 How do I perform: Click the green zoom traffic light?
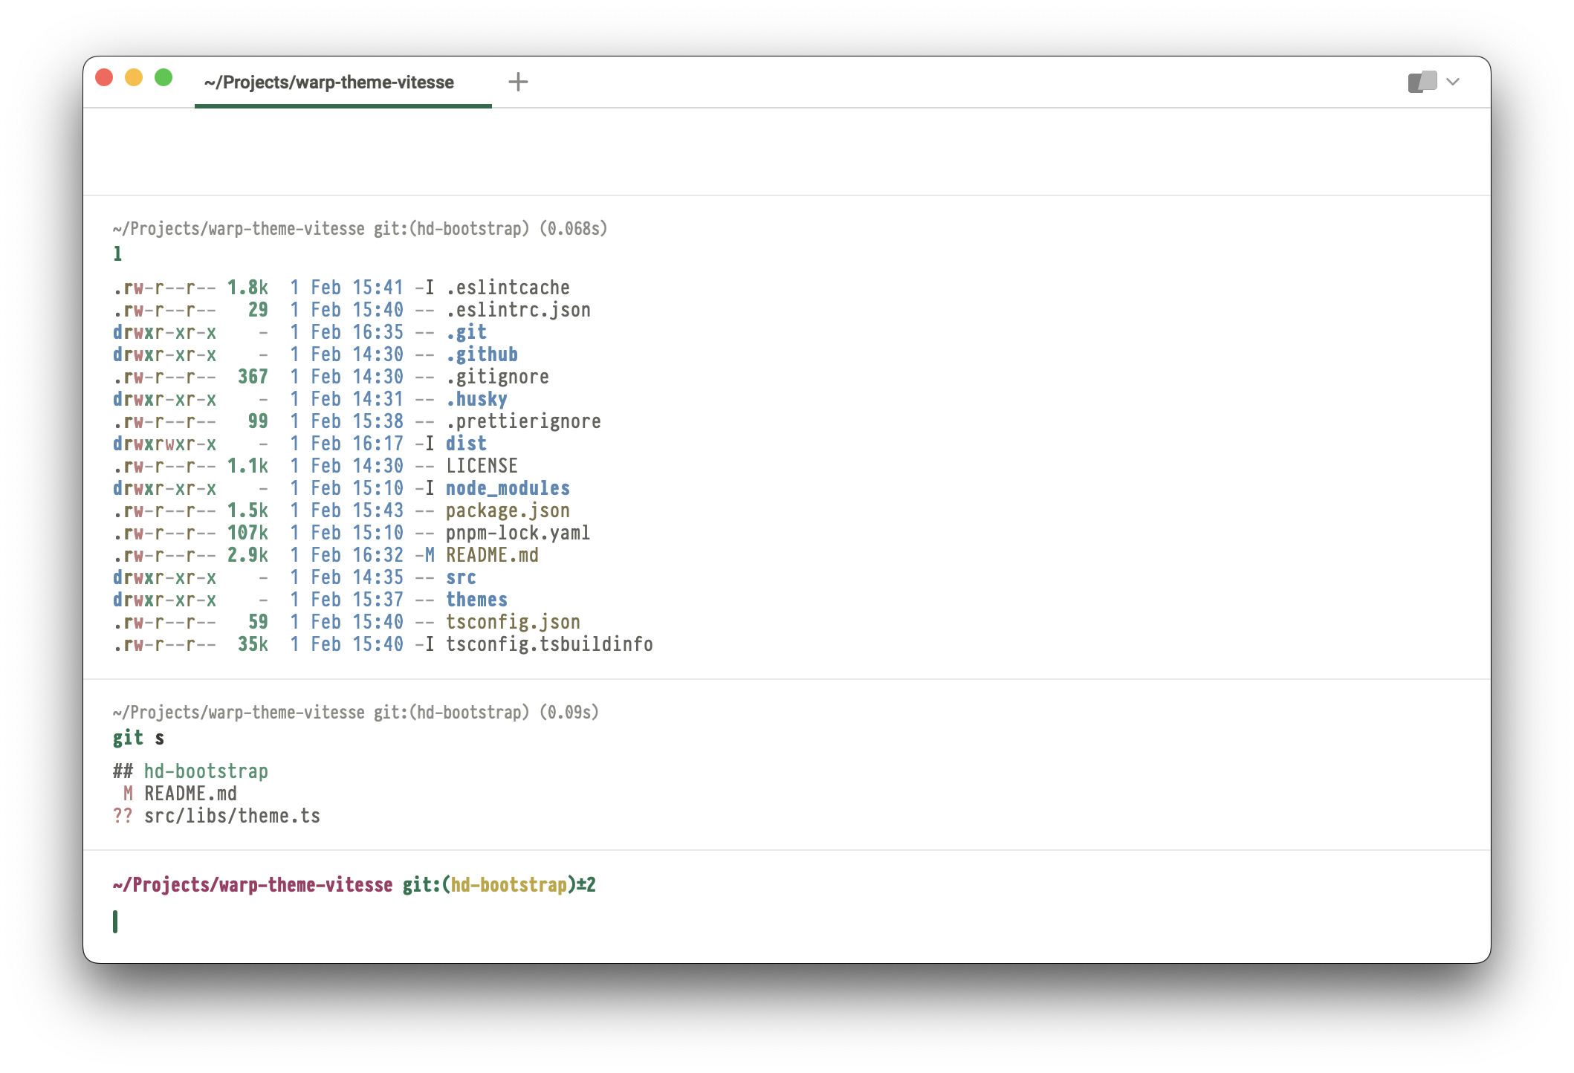(162, 77)
